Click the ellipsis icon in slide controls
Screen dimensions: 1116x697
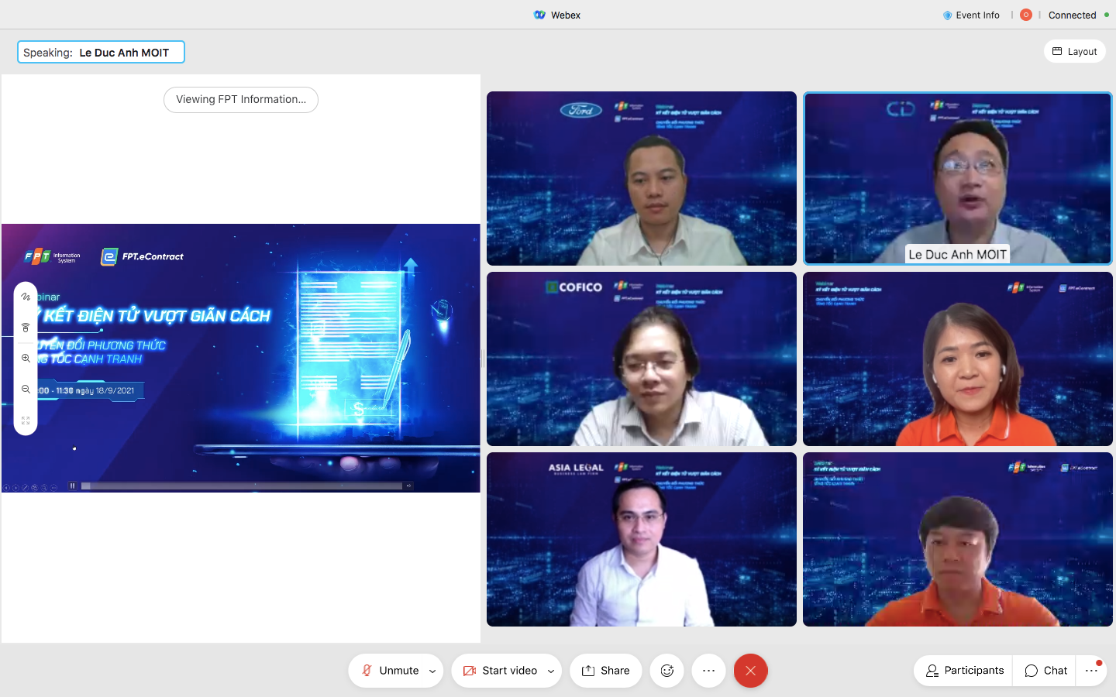(53, 488)
